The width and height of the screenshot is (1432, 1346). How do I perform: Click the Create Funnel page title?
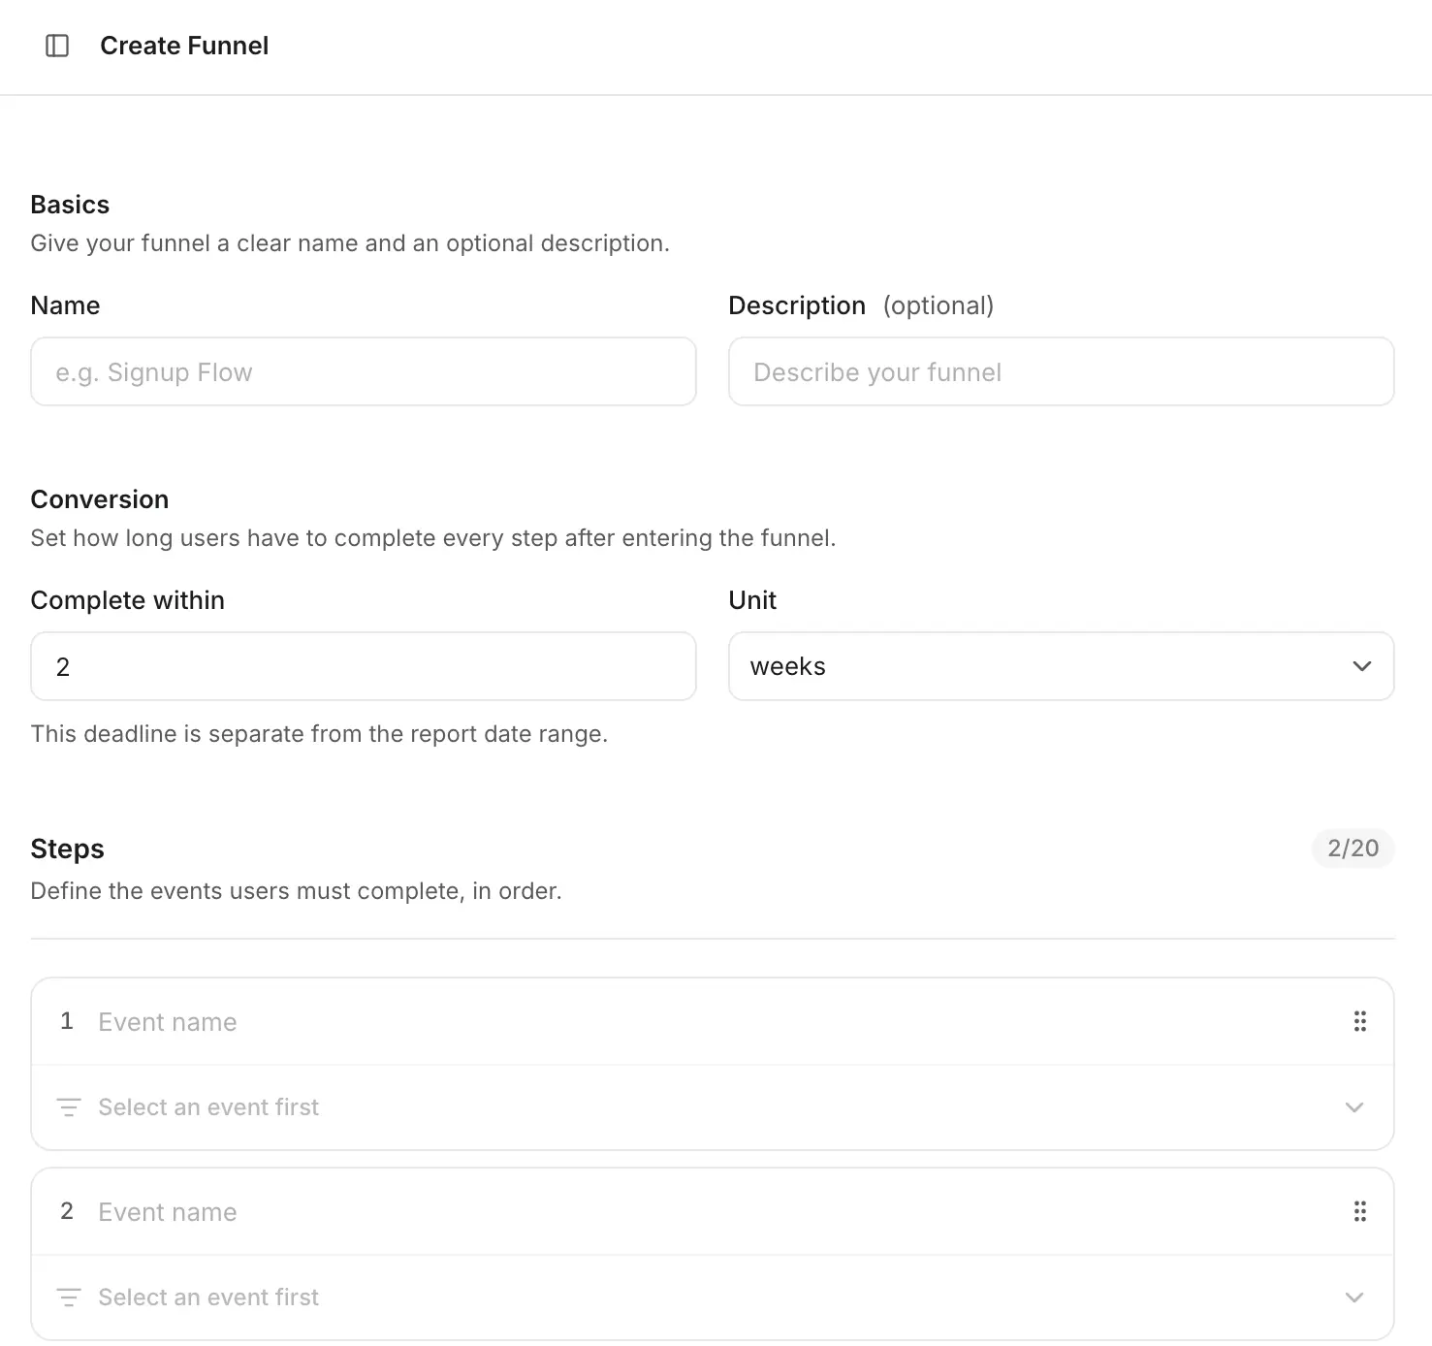[184, 46]
